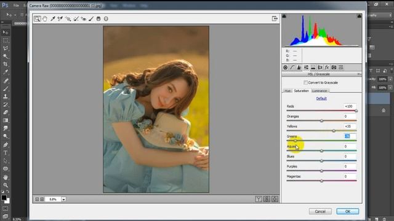
Task: Open the Basic panel icon
Action: [x=286, y=68]
